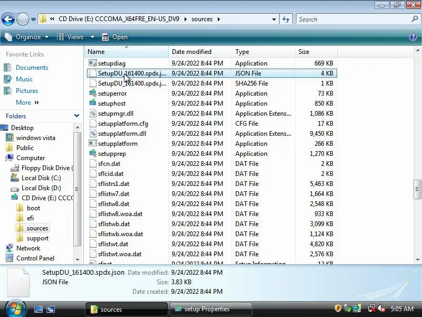422x317 pixels.
Task: Select setupplatform.cfg file icon
Action: pos(93,124)
